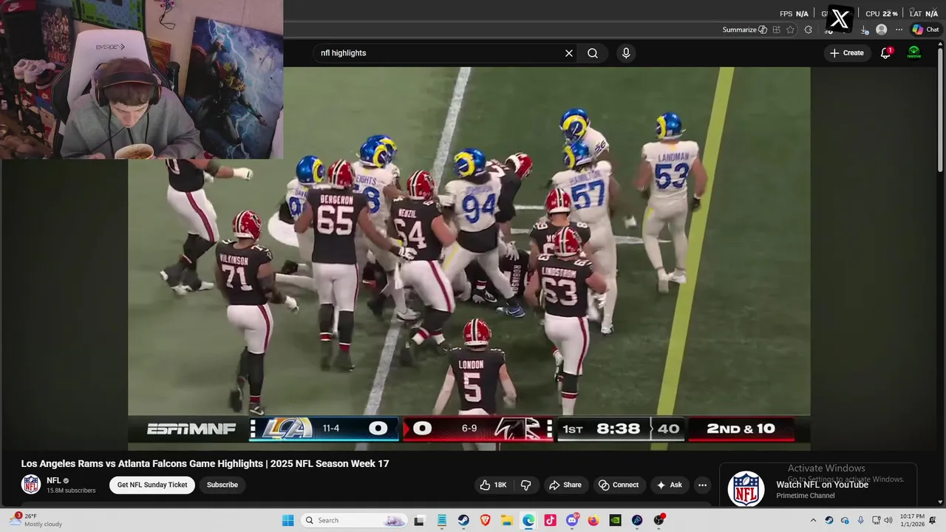The height and width of the screenshot is (532, 946).
Task: Open Edge Settings and more menu
Action: point(899,30)
